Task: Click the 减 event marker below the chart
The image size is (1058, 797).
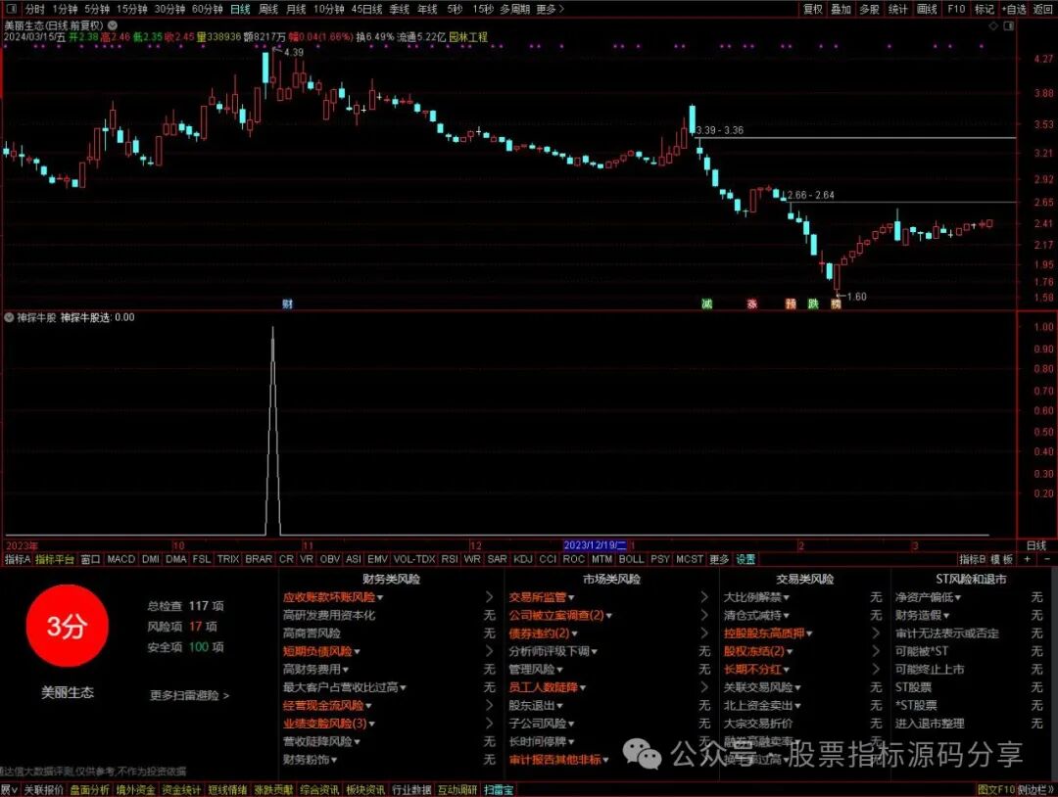Action: tap(706, 305)
